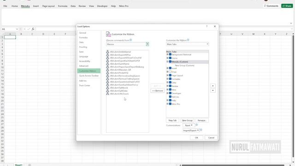The height and width of the screenshot is (166, 295).
Task: Open the Import/Export dropdown
Action: click(191, 130)
